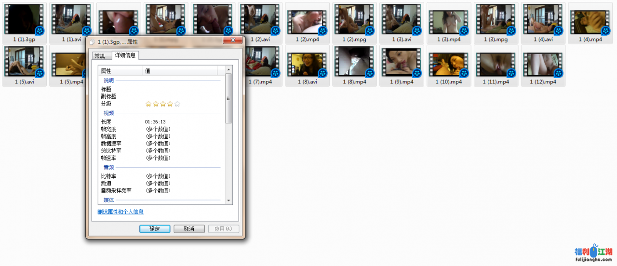Click the scroll down arrow in the properties list
617x266 pixels.
(x=229, y=200)
